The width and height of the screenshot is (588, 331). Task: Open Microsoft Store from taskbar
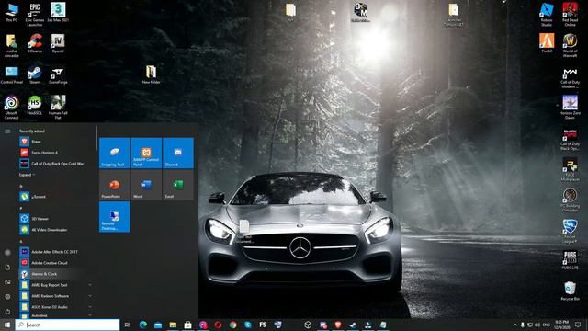coord(187,325)
